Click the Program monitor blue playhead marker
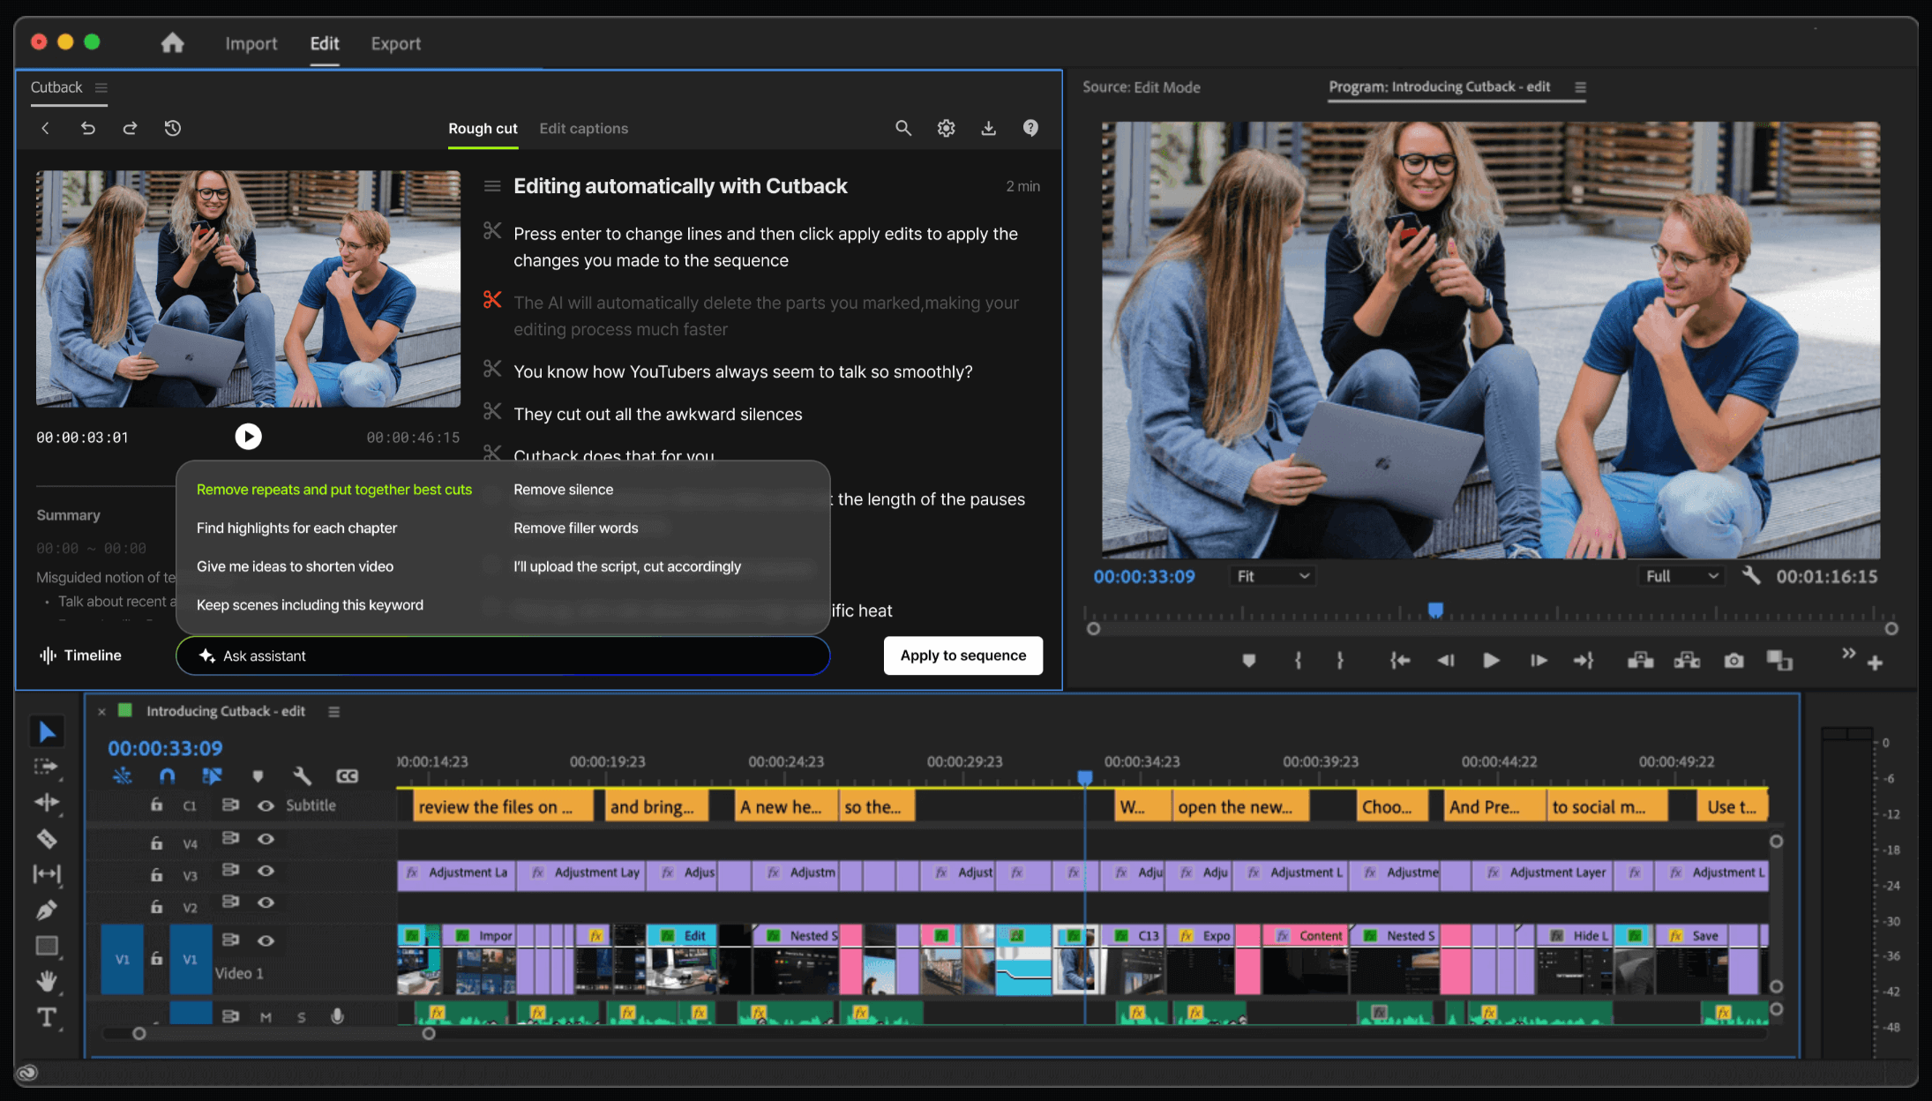This screenshot has width=1932, height=1101. pyautogui.click(x=1435, y=610)
